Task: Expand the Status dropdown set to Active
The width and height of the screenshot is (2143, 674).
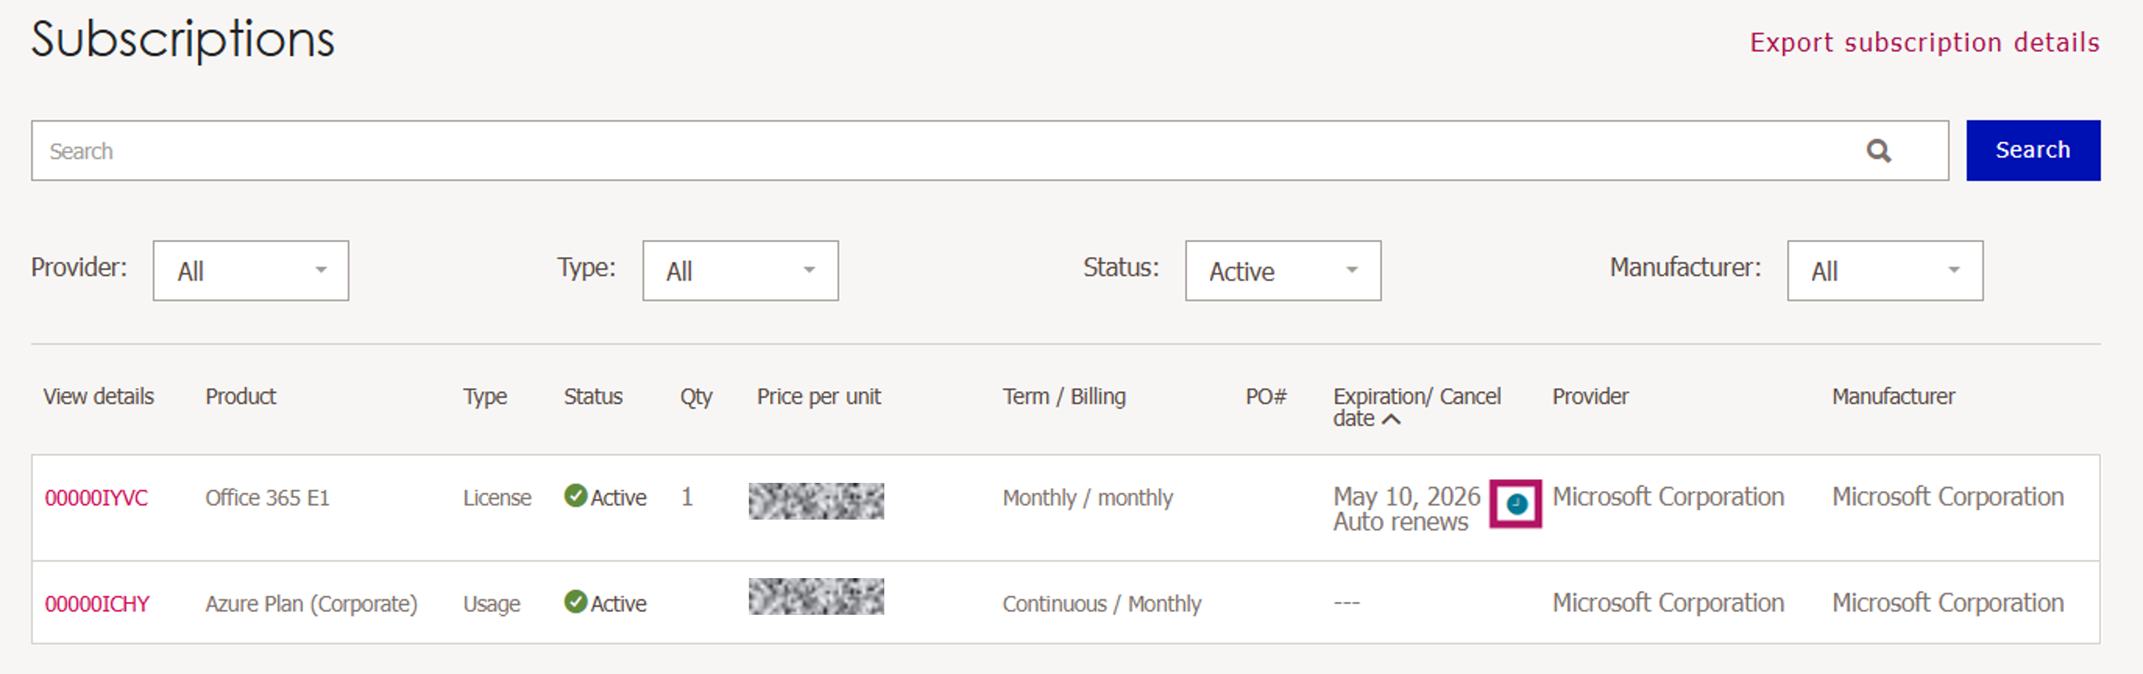Action: coord(1282,271)
